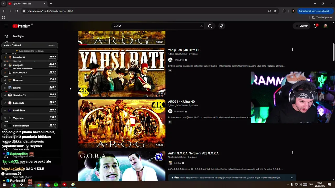This screenshot has height=188, width=335.
Task: Click Vxperone leaderboard row
Action: (x=30, y=118)
